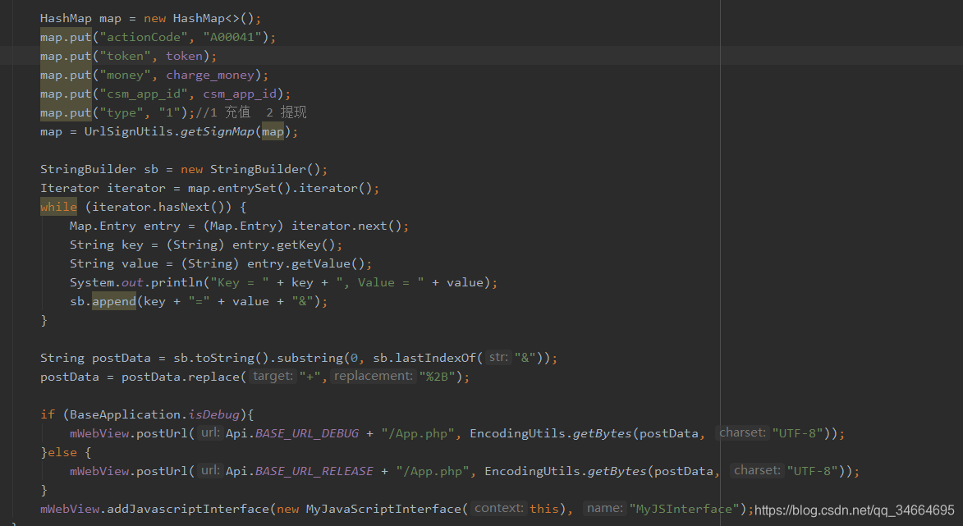Viewport: 963px width, 526px height.
Task: Click the lastIndexOf method call
Action: pyautogui.click(x=435, y=358)
